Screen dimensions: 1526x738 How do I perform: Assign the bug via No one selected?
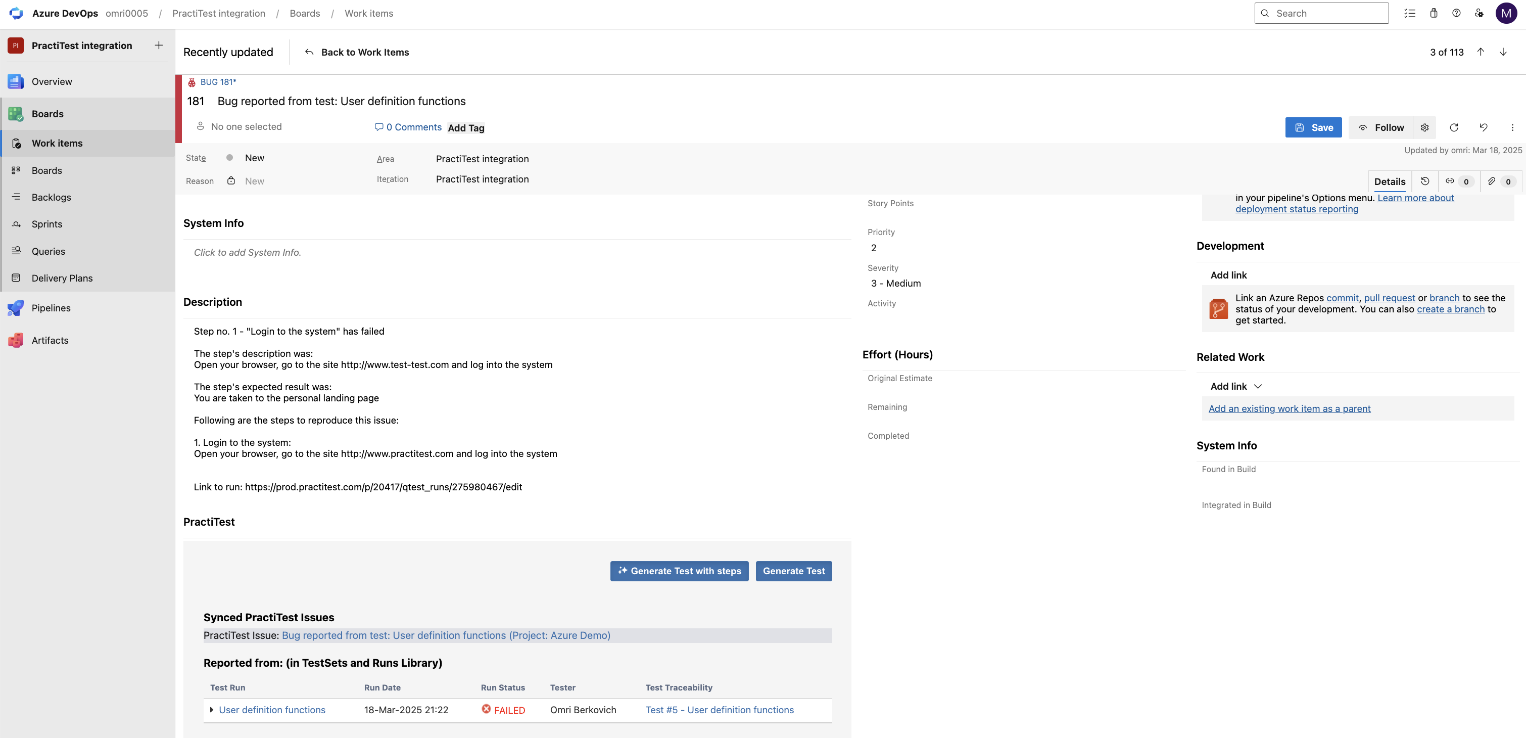point(240,127)
